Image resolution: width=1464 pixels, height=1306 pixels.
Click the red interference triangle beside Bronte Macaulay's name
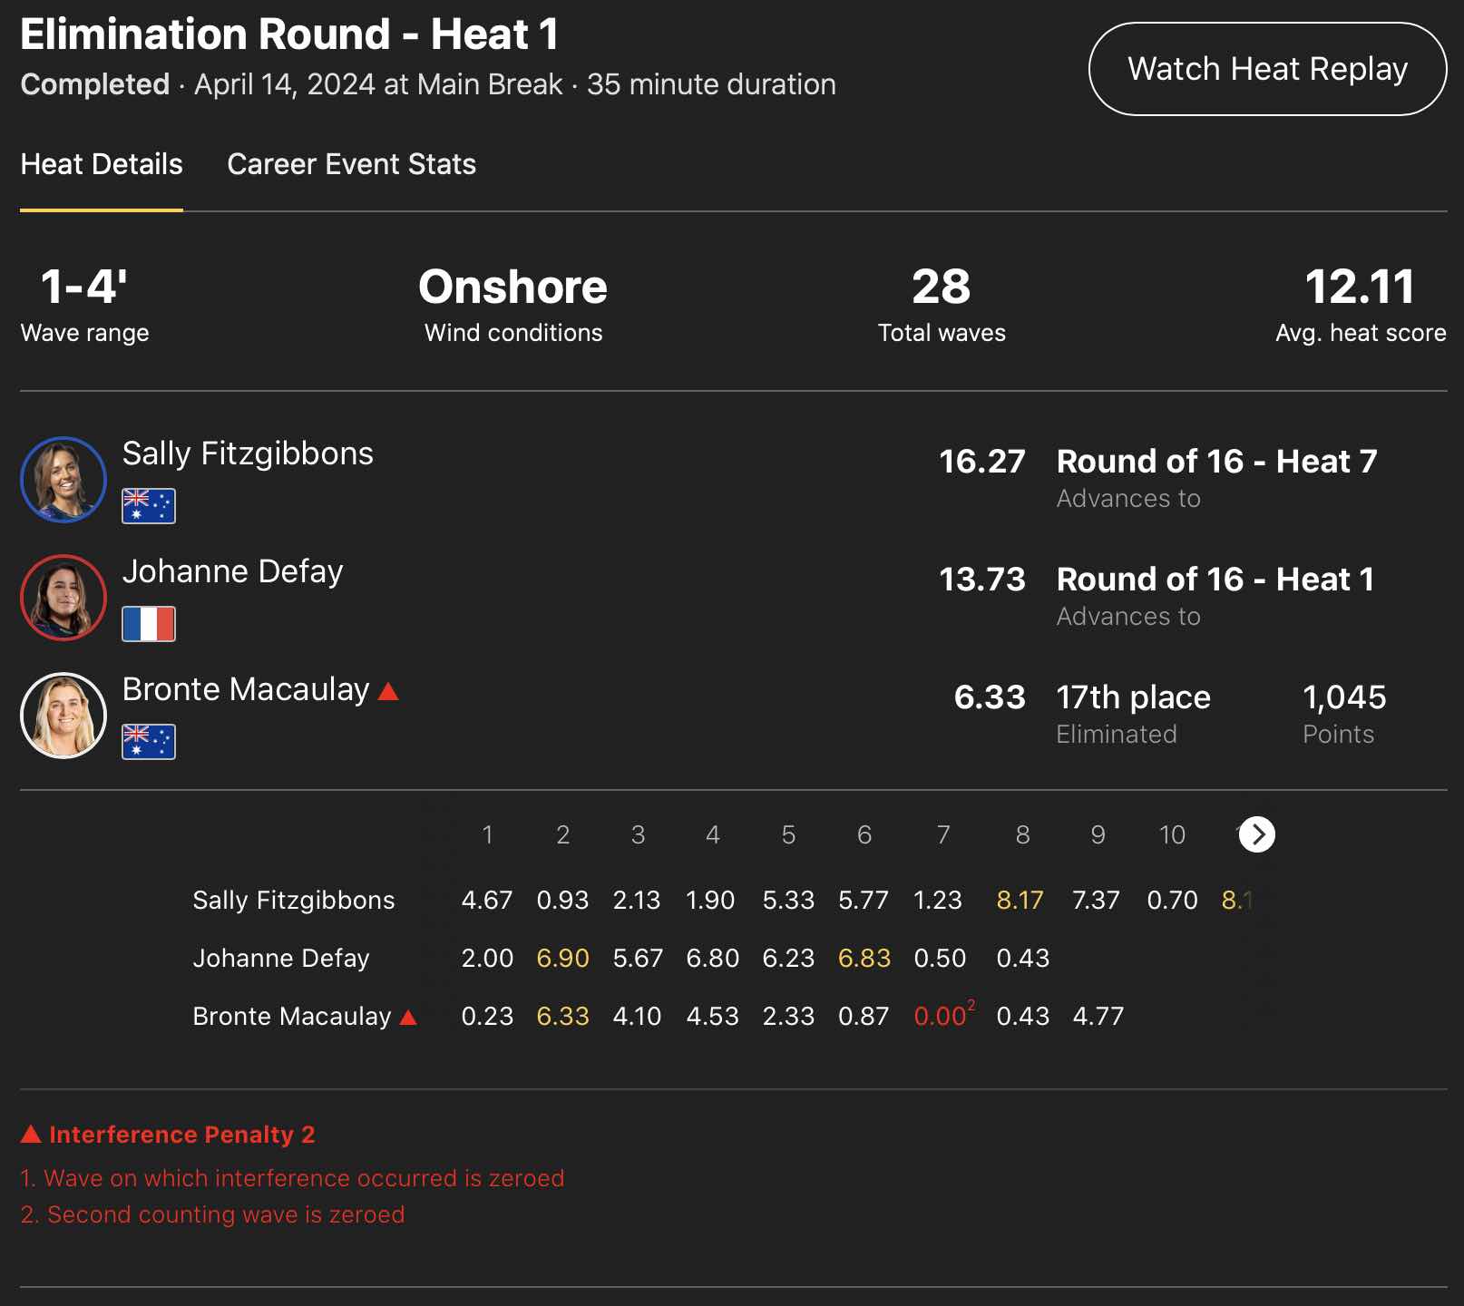pyautogui.click(x=388, y=692)
